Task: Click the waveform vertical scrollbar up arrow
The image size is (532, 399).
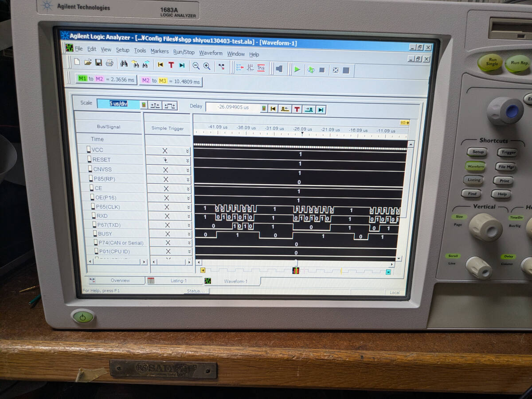Action: point(410,144)
